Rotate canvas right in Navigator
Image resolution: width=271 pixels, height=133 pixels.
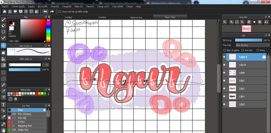click(x=260, y=22)
